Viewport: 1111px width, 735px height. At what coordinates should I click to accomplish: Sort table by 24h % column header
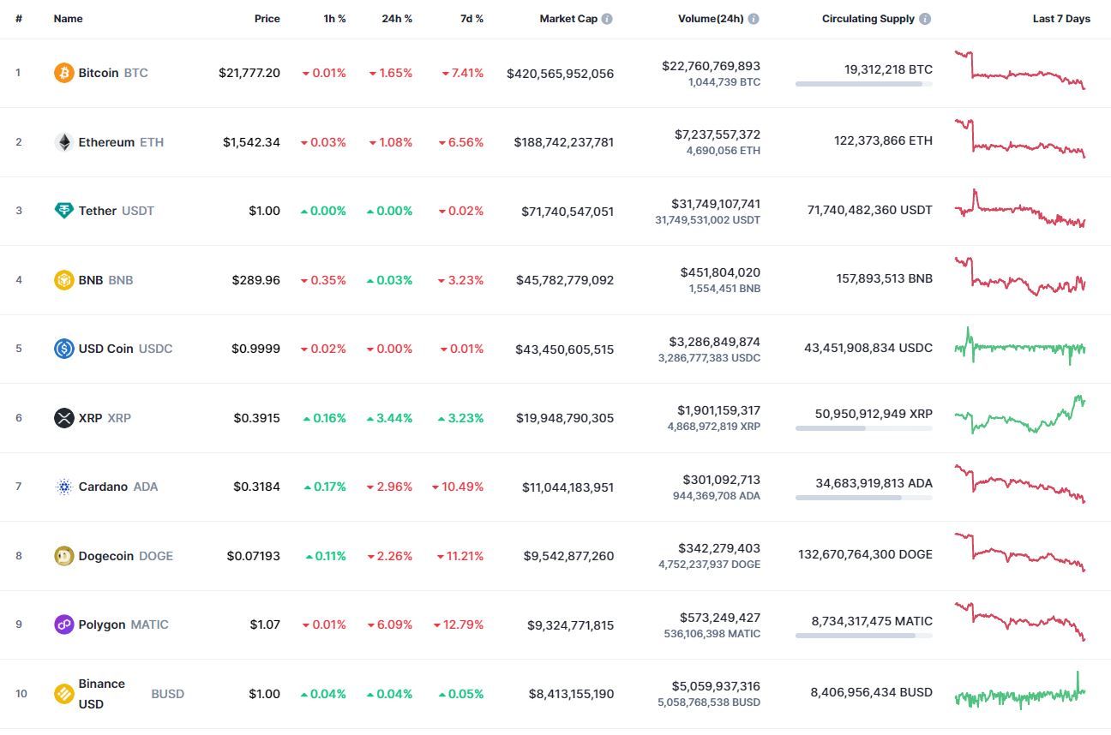(x=397, y=19)
